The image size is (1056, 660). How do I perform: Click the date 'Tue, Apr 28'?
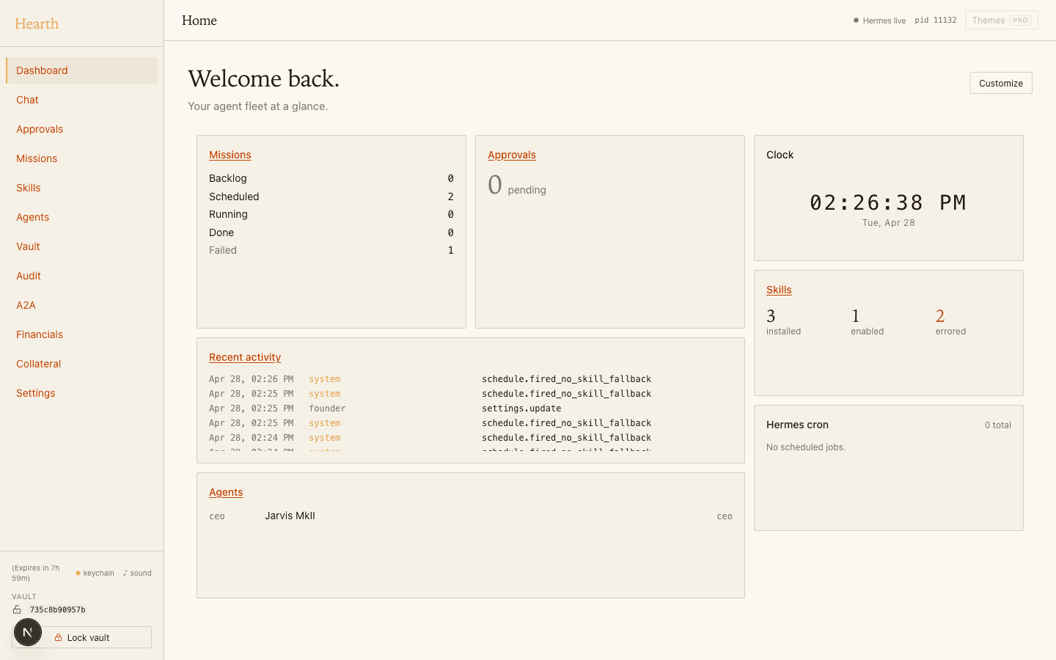click(x=888, y=223)
